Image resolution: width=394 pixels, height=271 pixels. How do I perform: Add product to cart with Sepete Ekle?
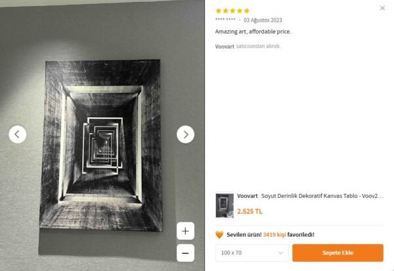[x=338, y=253]
